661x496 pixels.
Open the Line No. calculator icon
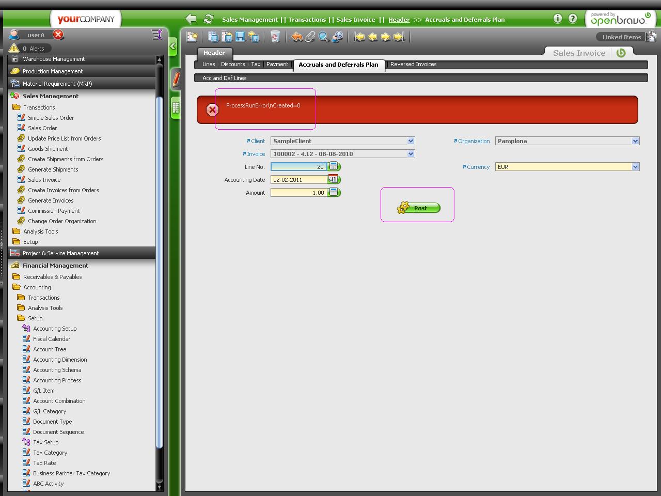point(334,166)
